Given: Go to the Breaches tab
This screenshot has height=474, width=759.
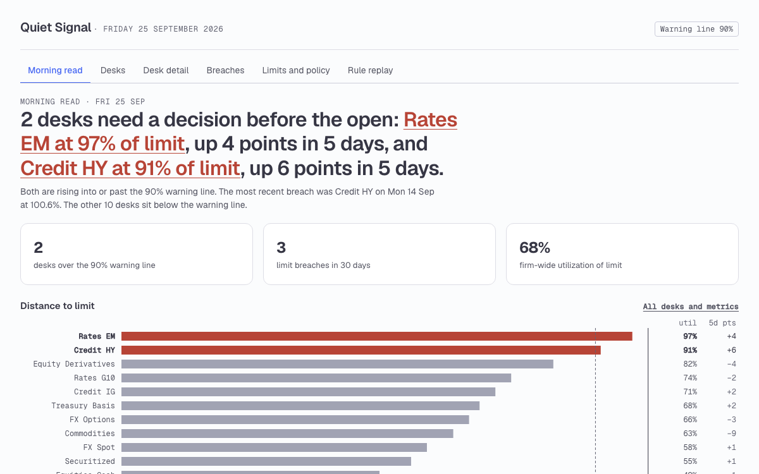Looking at the screenshot, I should (225, 70).
